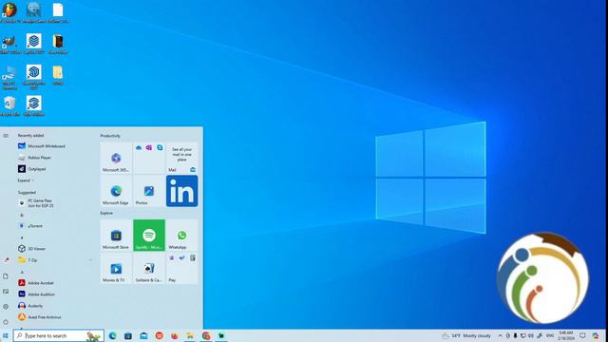Click the volume icon in tray
This screenshot has width=608, height=342.
click(530, 335)
